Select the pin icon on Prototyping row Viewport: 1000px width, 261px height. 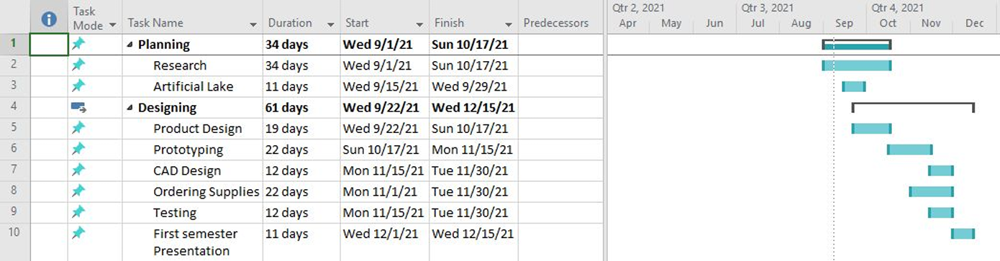point(78,150)
